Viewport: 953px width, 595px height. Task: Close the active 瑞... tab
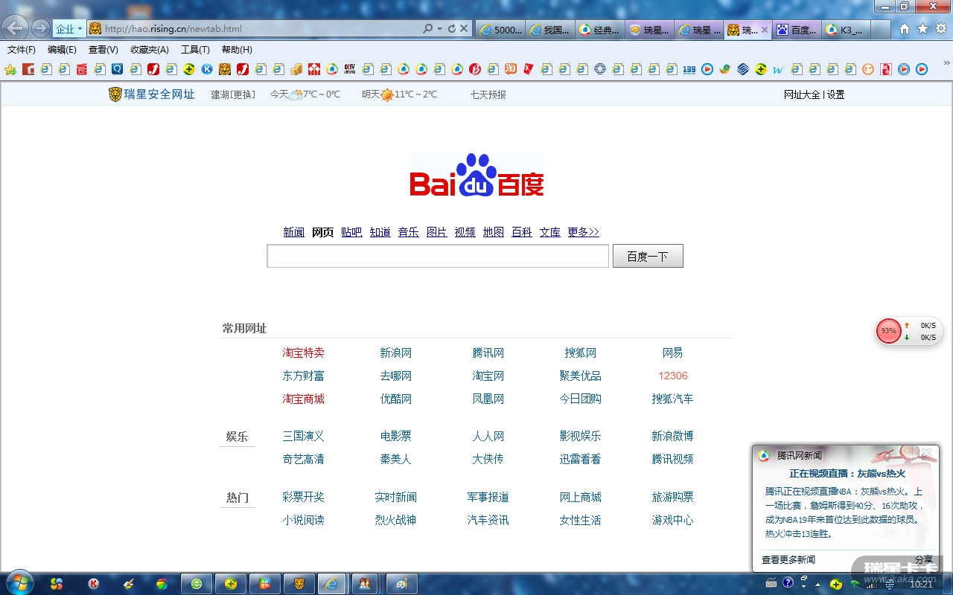pyautogui.click(x=764, y=30)
